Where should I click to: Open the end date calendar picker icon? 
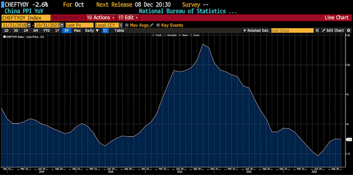pos(62,25)
